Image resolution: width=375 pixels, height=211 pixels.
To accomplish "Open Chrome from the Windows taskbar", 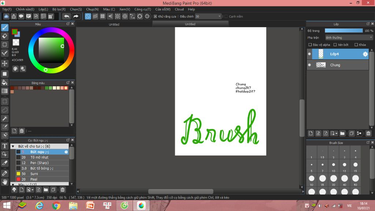I will (x=56, y=206).
